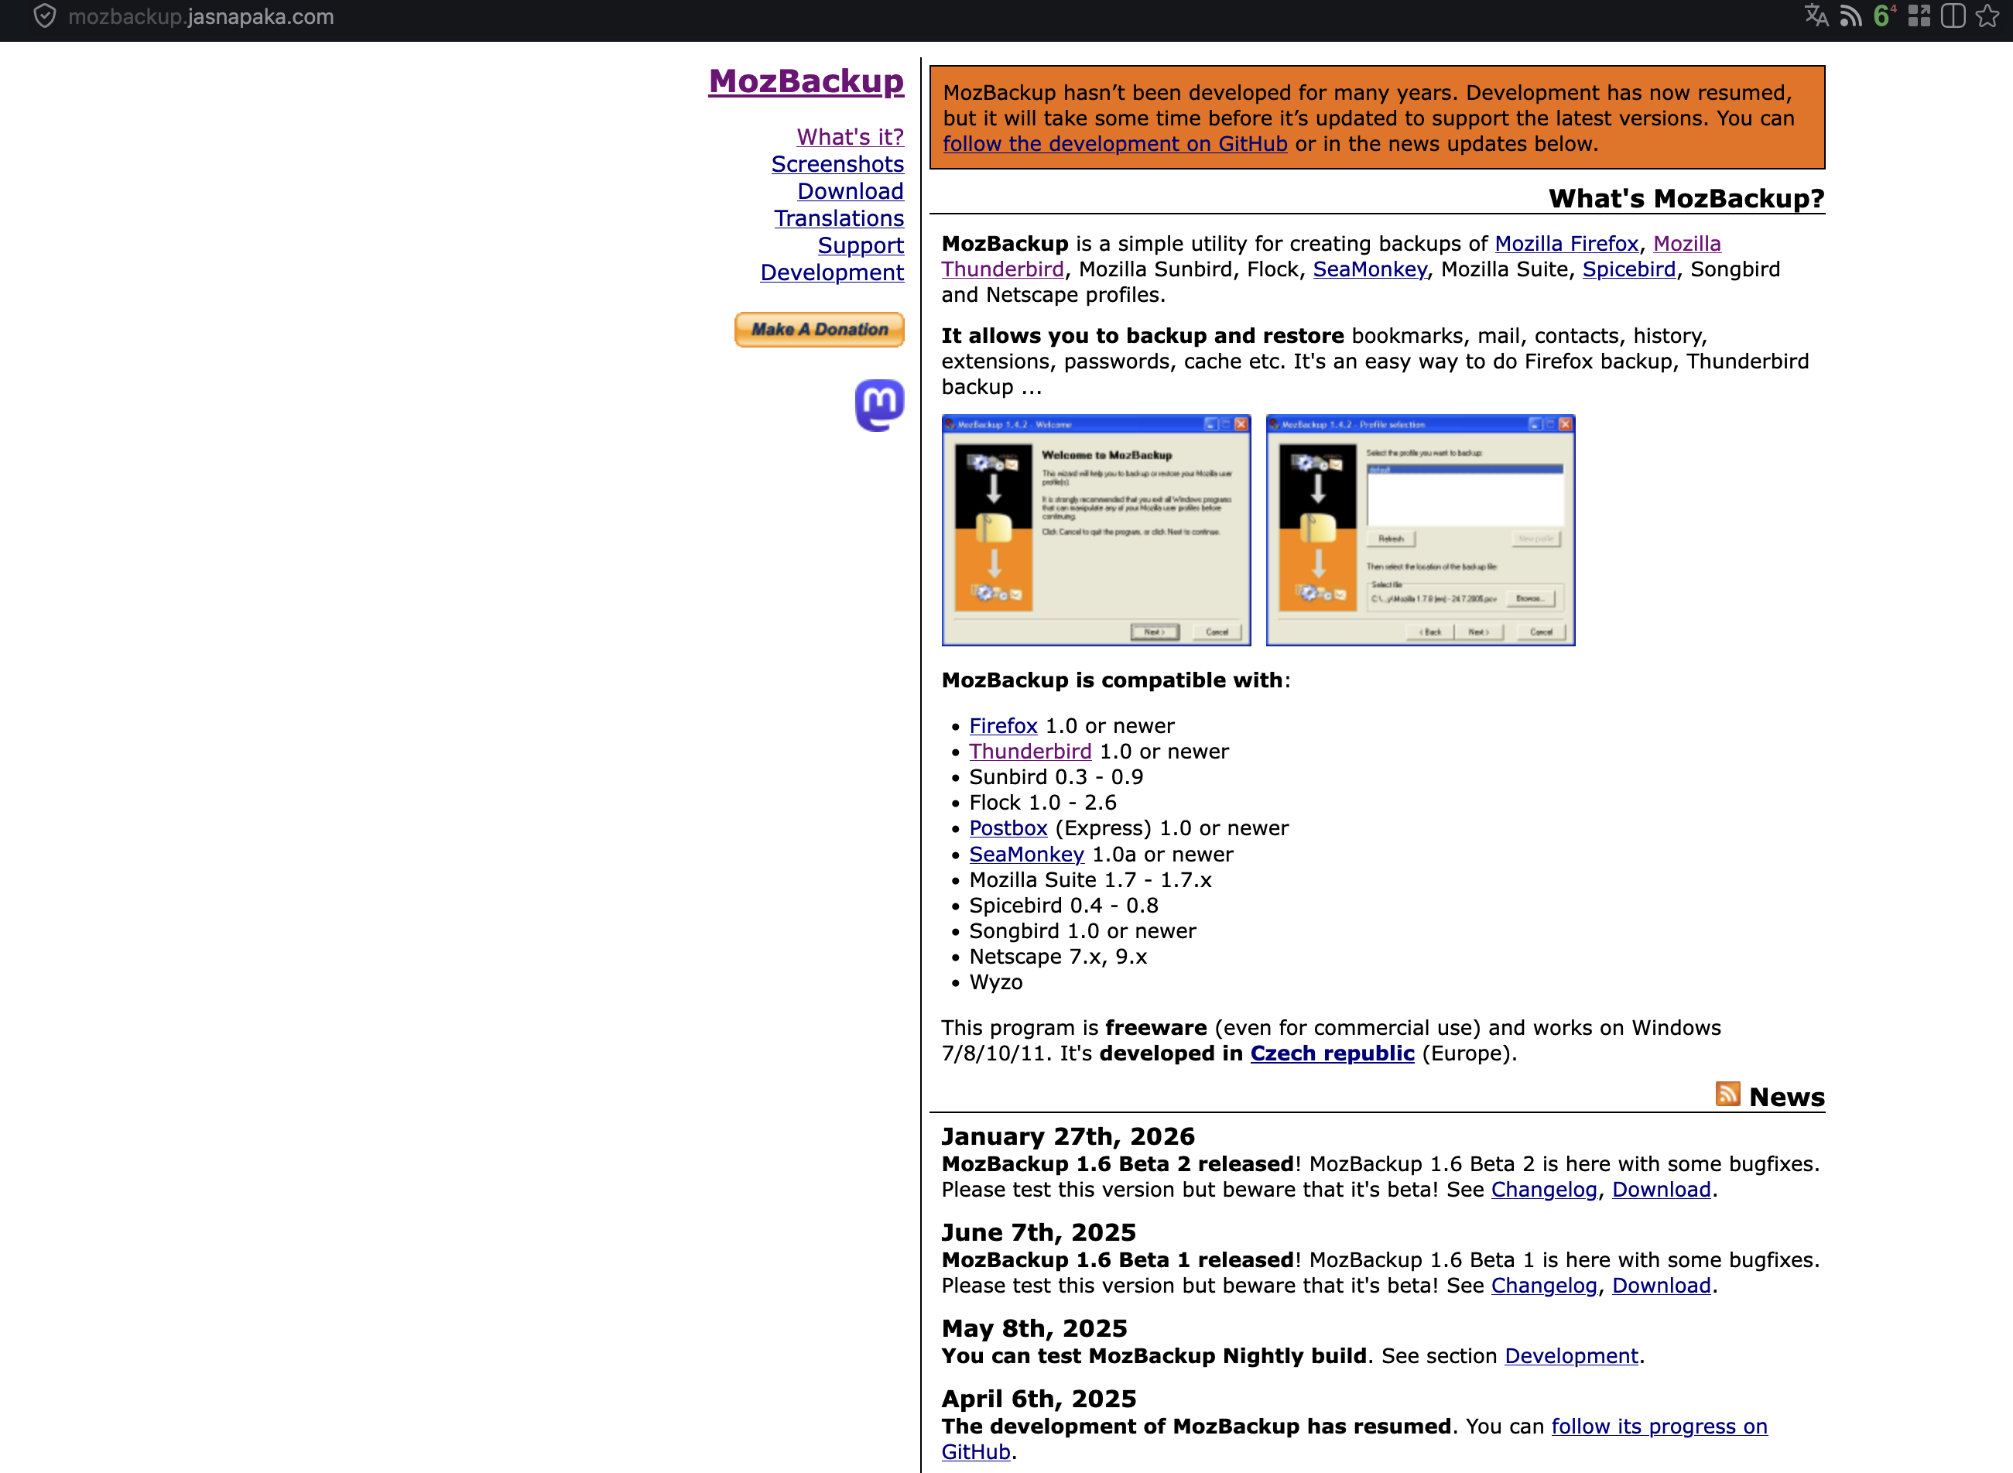Toggle the split view sidebar icon
Viewport: 2013px width, 1473px height.
[1953, 16]
